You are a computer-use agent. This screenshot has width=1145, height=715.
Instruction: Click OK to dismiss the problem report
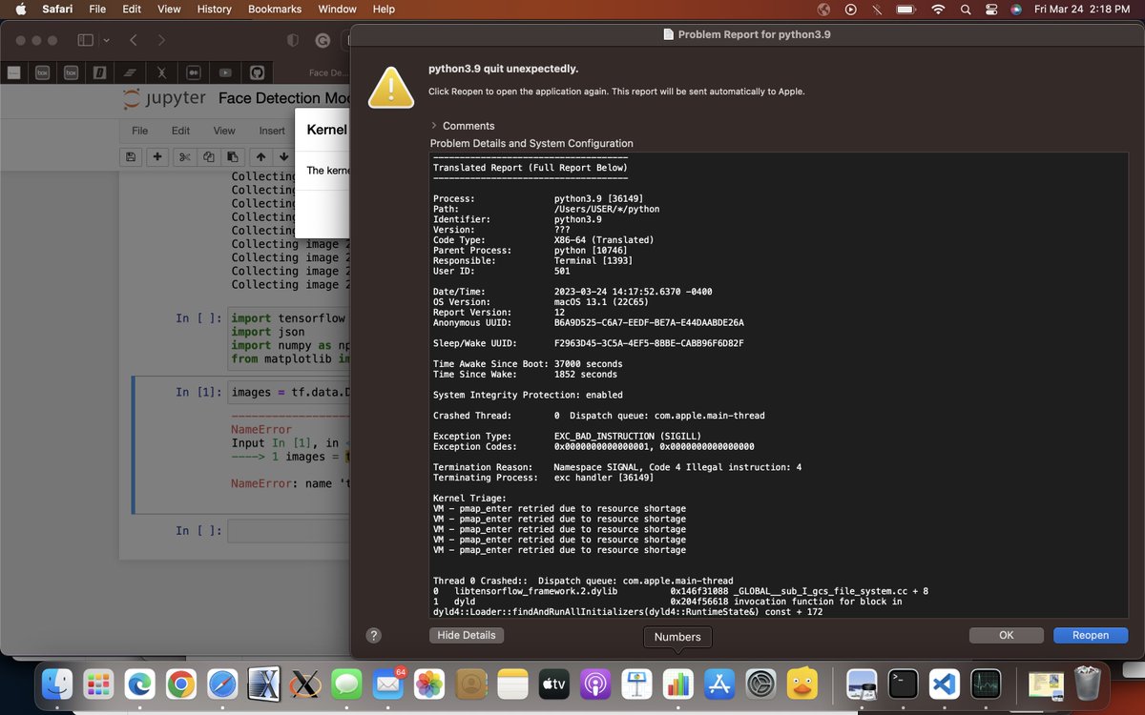(1007, 635)
